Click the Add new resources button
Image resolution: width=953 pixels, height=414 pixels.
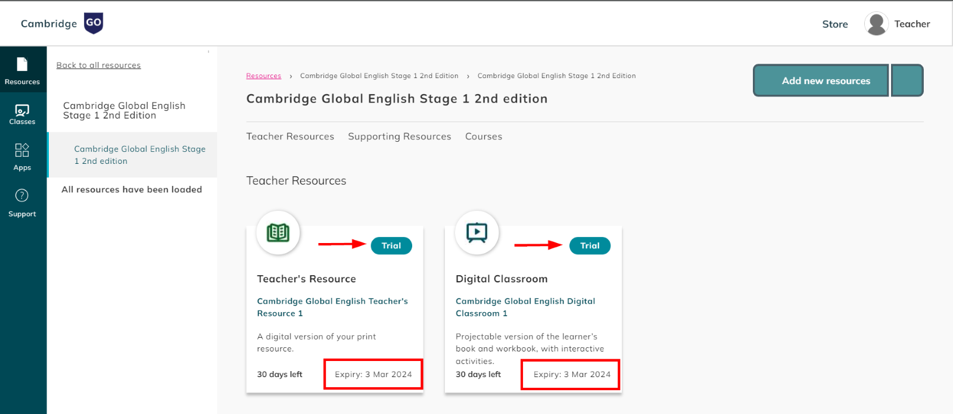point(821,80)
